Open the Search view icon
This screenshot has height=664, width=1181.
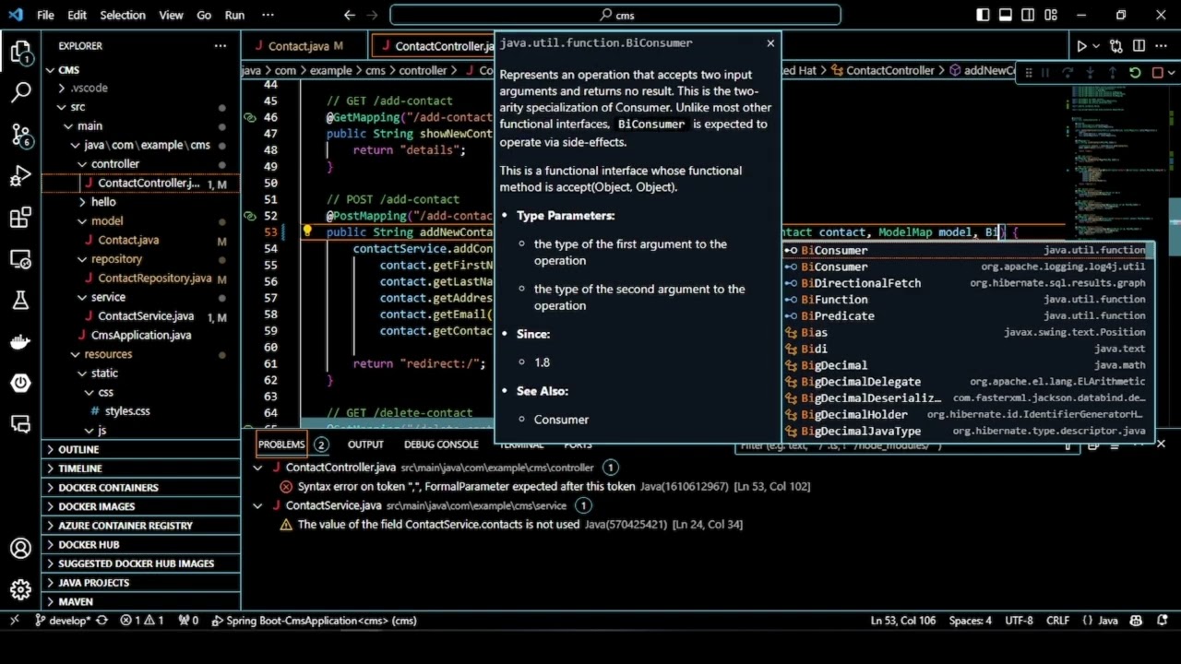click(x=20, y=92)
